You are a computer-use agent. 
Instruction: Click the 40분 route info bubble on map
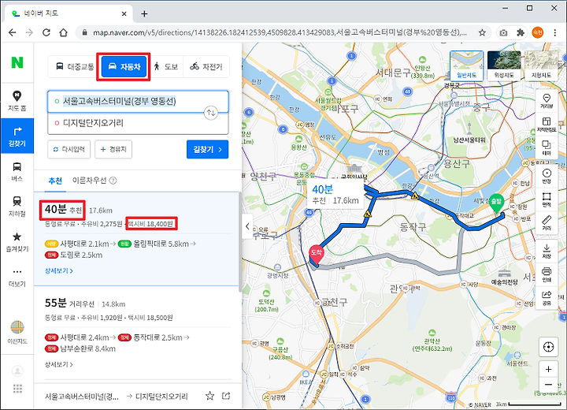[335, 195]
